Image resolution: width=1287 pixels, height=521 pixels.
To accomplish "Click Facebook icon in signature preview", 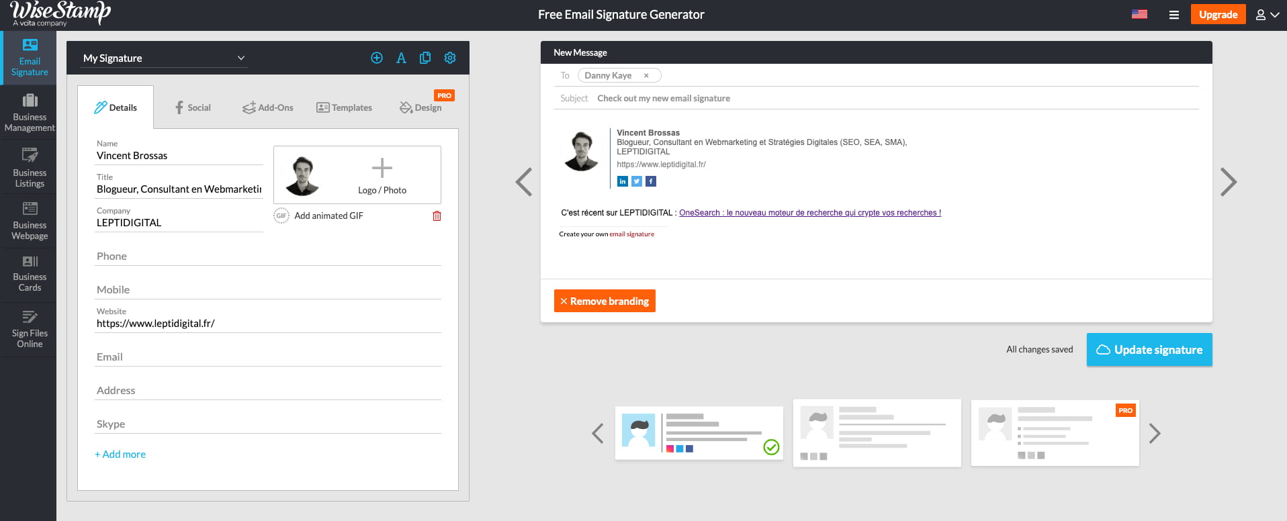I will pos(651,181).
